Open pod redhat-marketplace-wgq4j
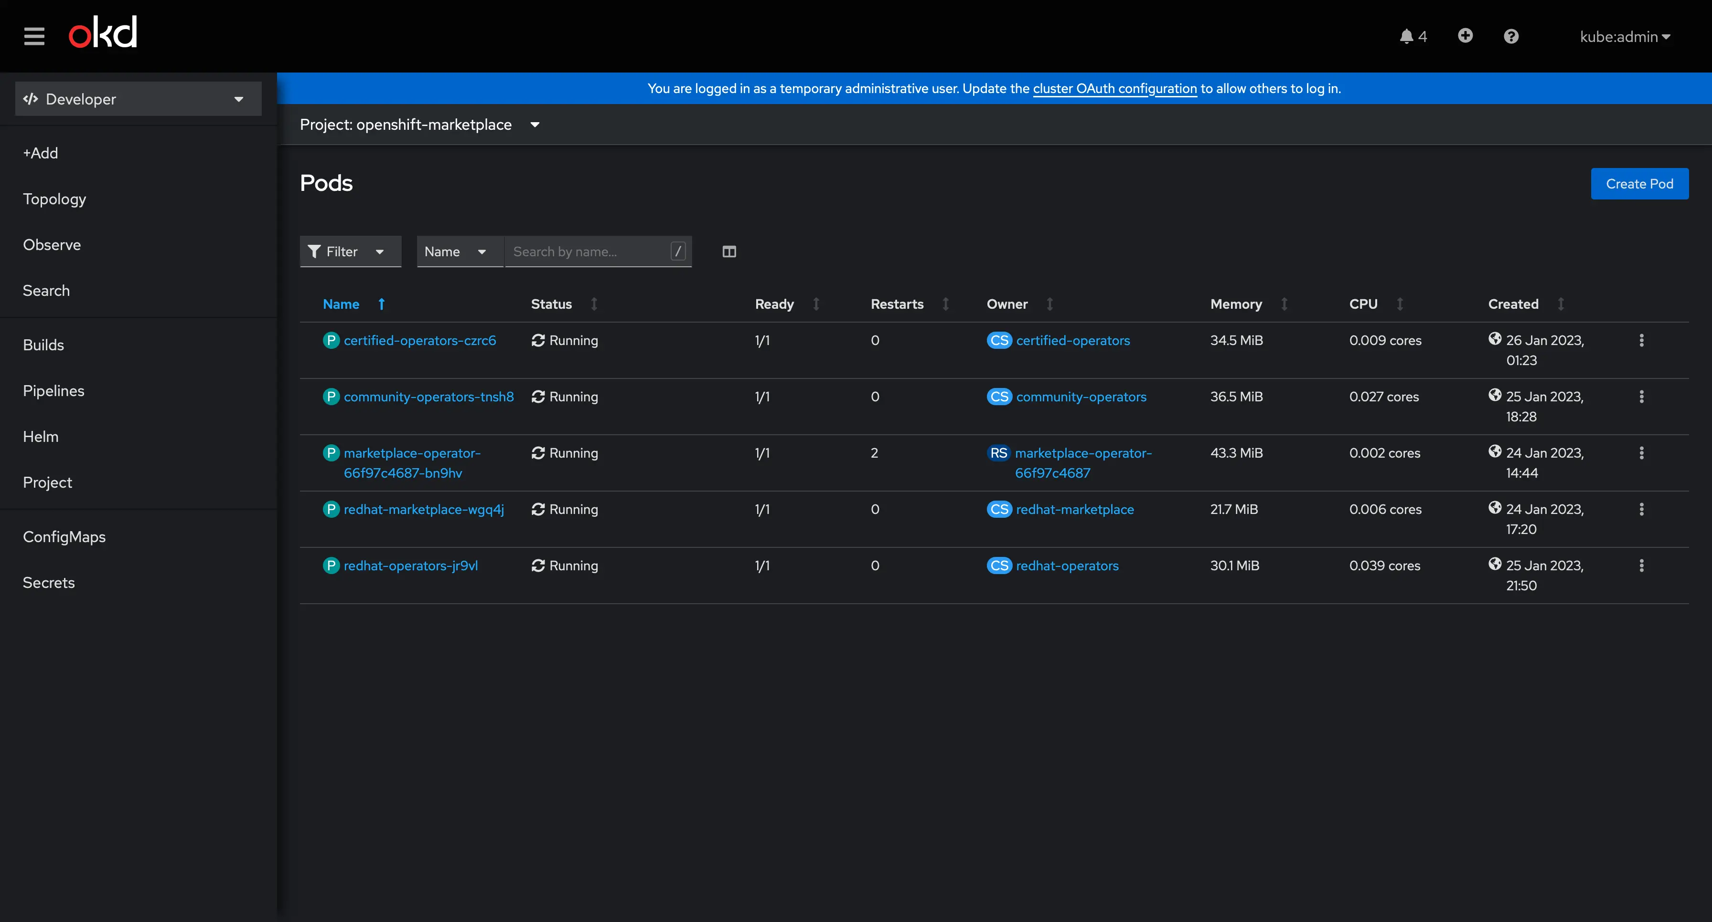 click(423, 509)
